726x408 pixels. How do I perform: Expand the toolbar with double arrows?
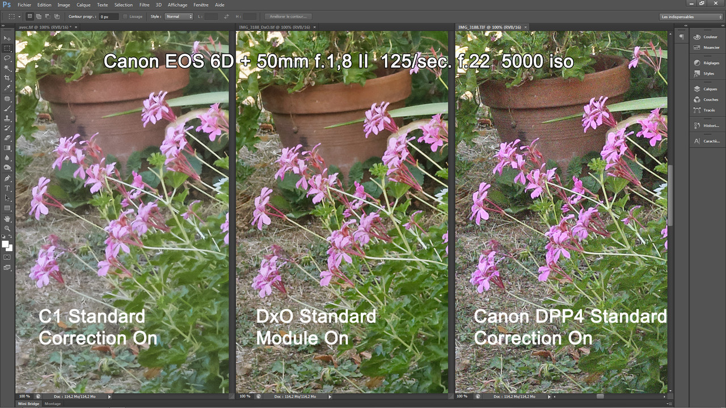(3, 26)
